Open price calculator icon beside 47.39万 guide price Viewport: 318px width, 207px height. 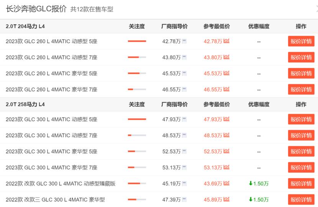coord(184,199)
